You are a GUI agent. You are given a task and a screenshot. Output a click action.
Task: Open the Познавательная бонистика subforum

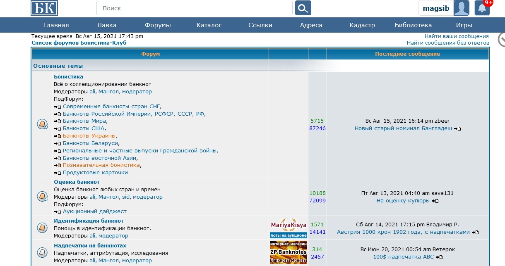pos(101,165)
